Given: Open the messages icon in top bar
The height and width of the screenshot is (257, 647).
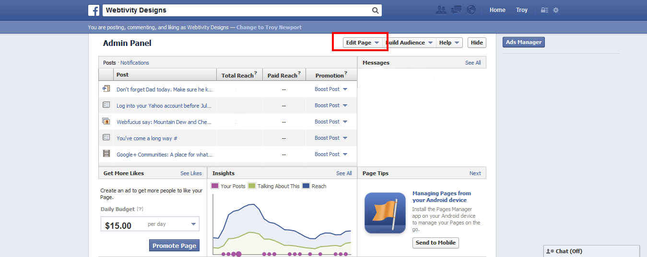Looking at the screenshot, I should click(x=457, y=10).
